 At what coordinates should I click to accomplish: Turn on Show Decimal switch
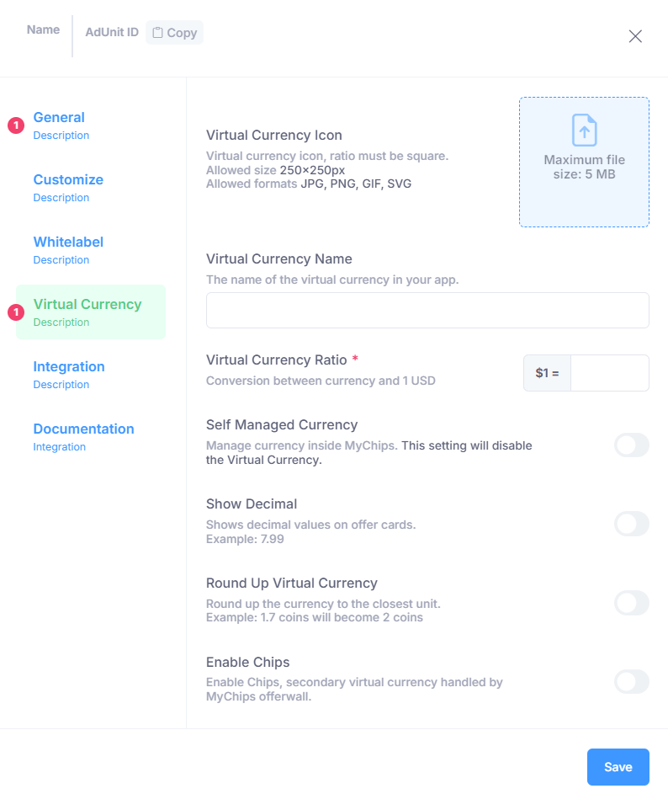pos(631,524)
